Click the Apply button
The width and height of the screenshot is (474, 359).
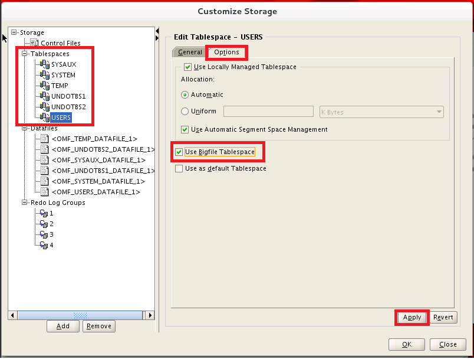(x=412, y=317)
